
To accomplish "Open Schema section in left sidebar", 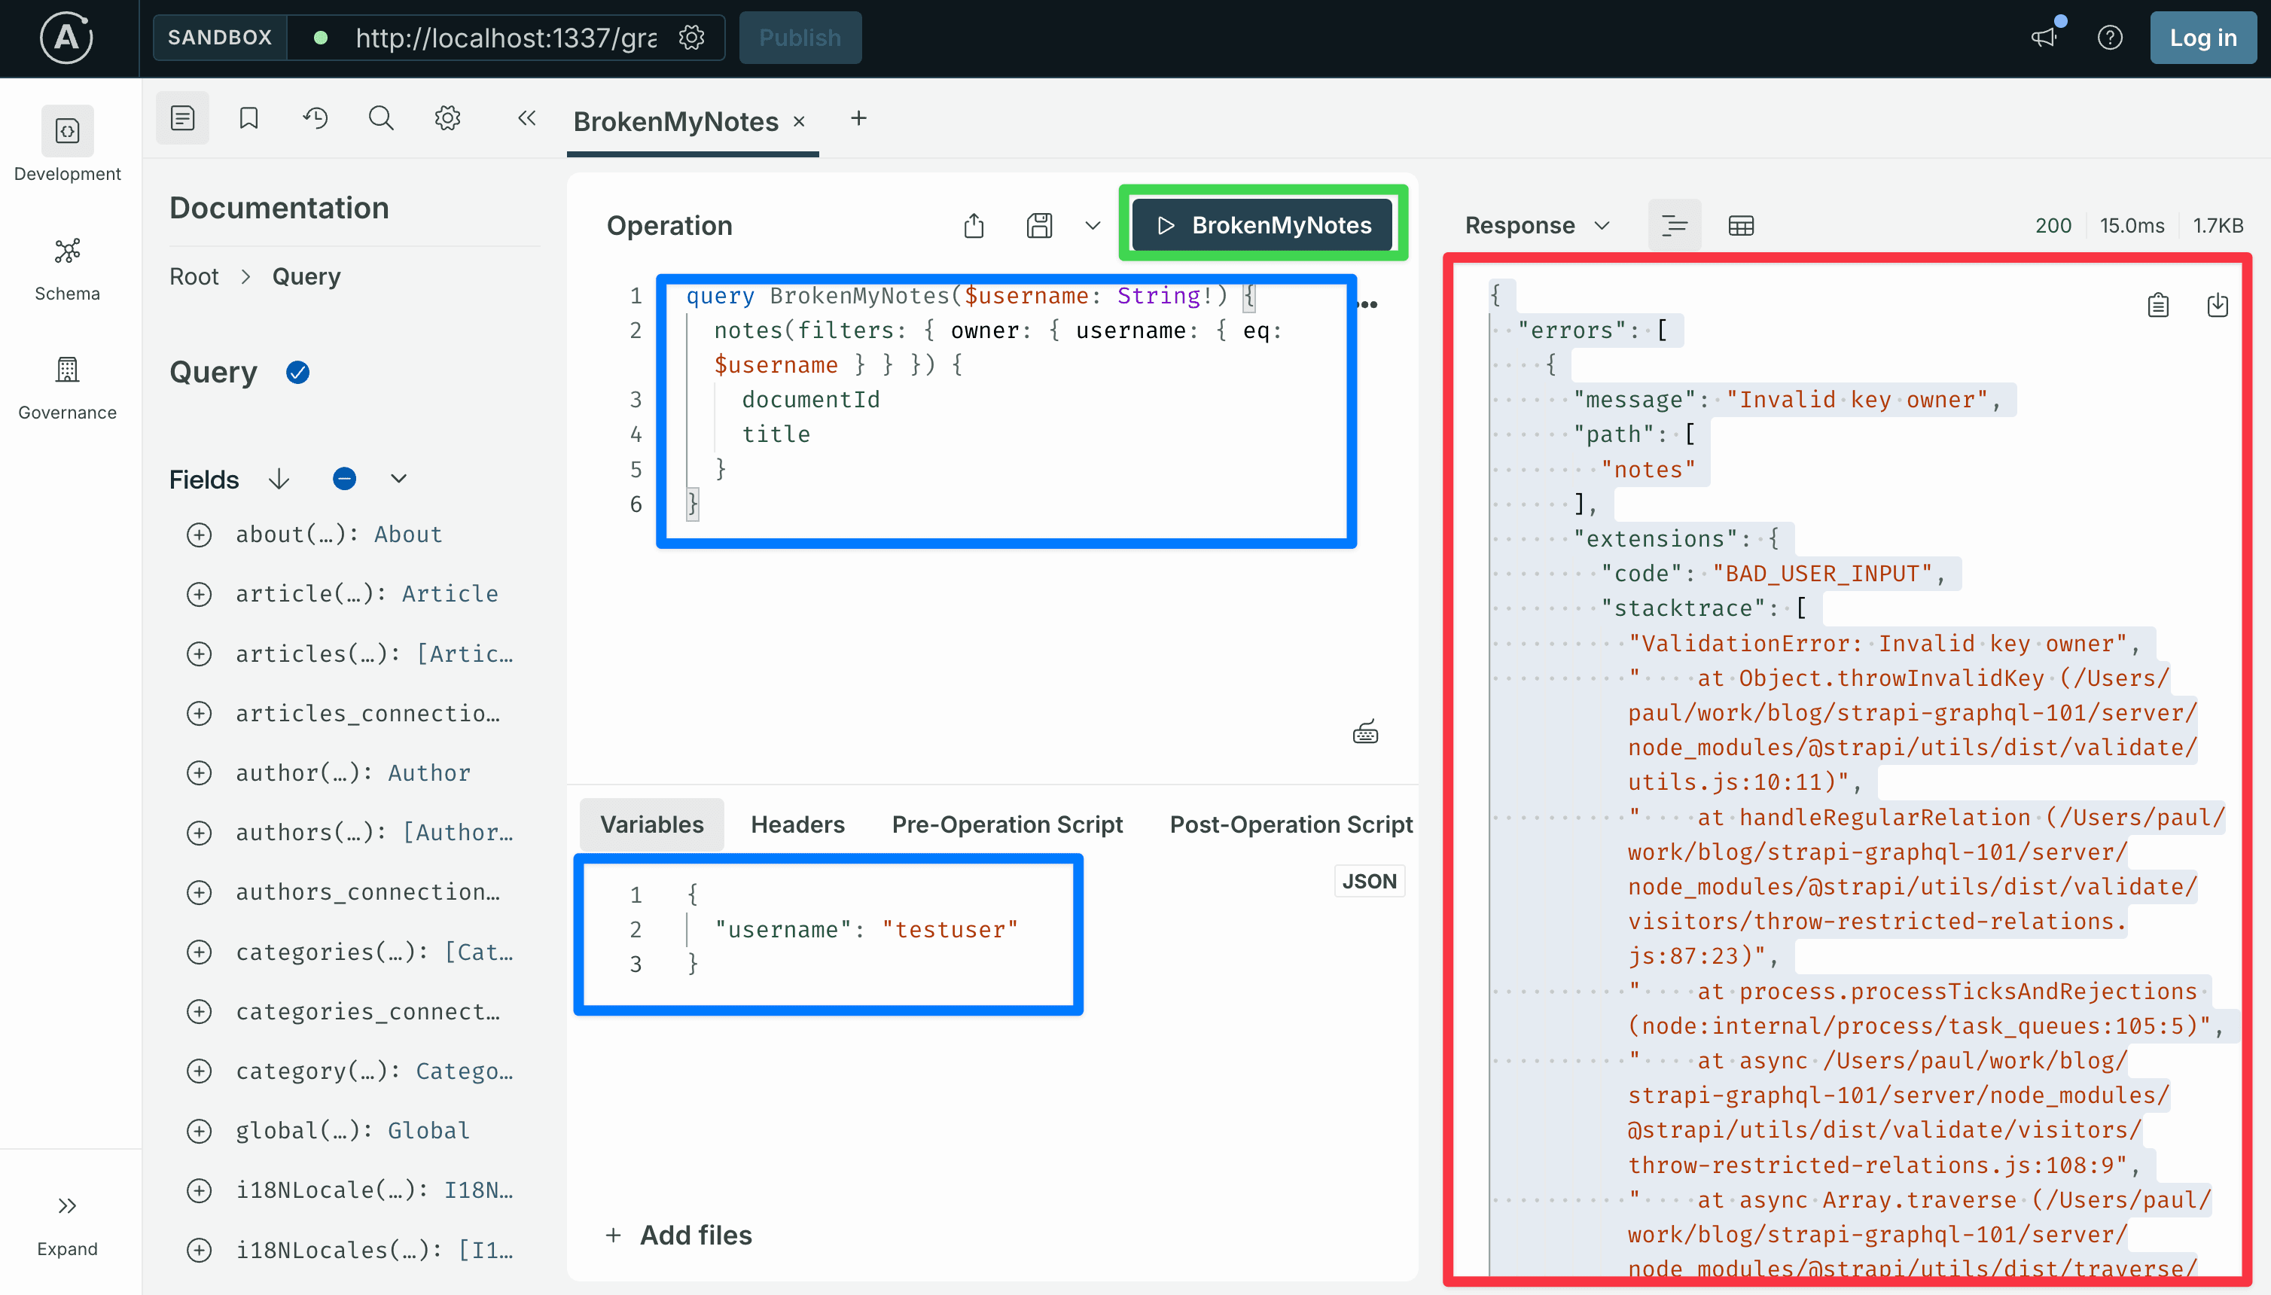I will [68, 270].
